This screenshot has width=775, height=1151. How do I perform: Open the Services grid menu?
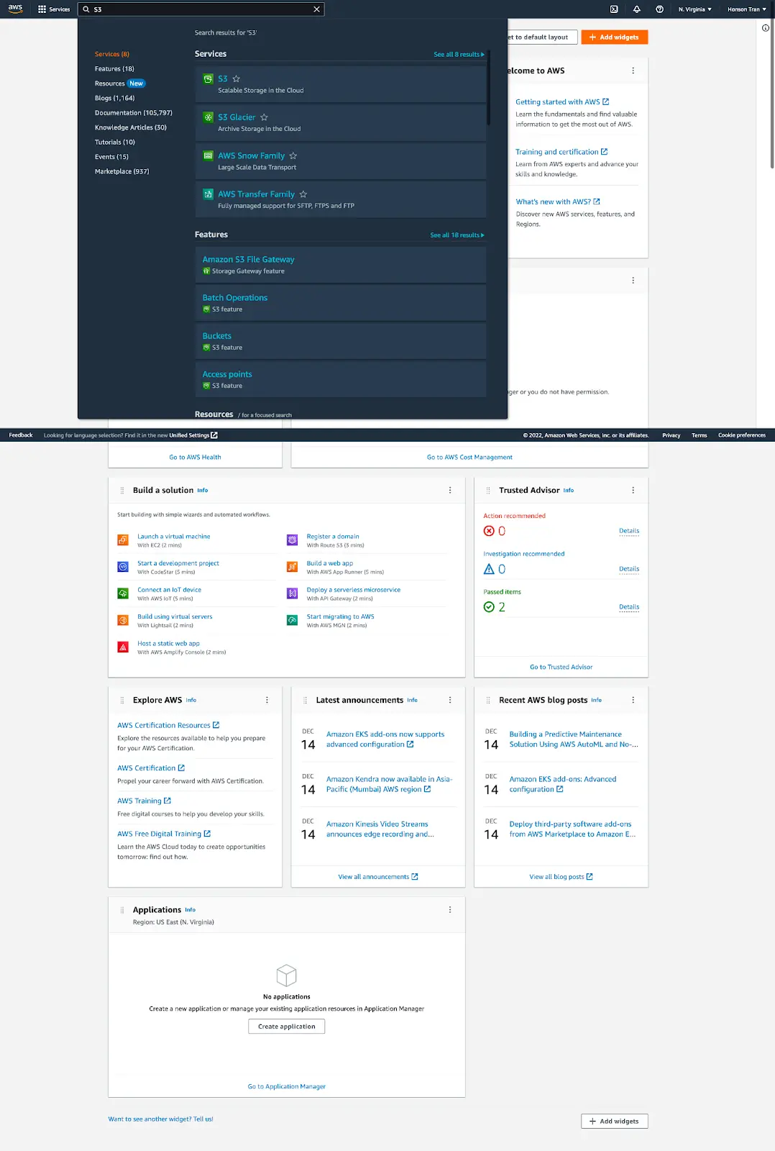pos(54,9)
